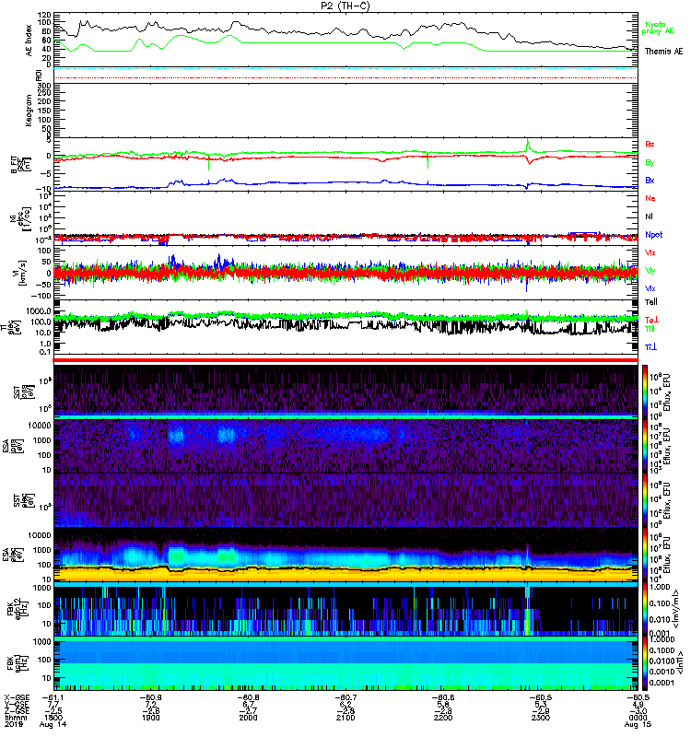The height and width of the screenshot is (737, 691).
Task: Select the black Te parallel legend entry
Action: (x=651, y=302)
